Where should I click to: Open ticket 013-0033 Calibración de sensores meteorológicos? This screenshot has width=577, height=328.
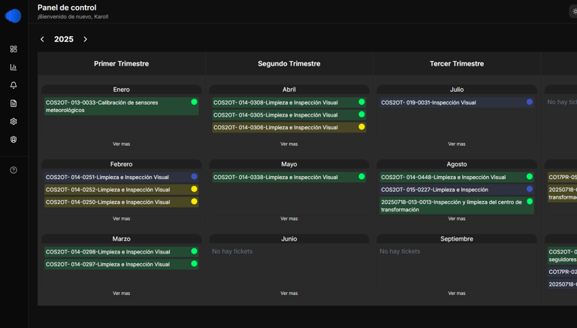pos(122,106)
